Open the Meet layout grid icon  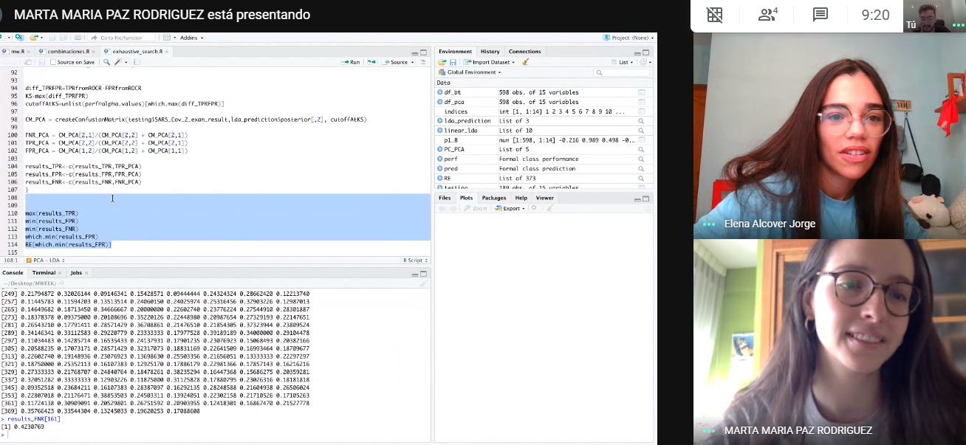[714, 15]
